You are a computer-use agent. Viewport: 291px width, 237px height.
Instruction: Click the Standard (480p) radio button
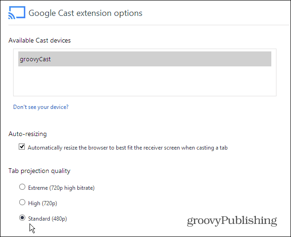pos(22,217)
